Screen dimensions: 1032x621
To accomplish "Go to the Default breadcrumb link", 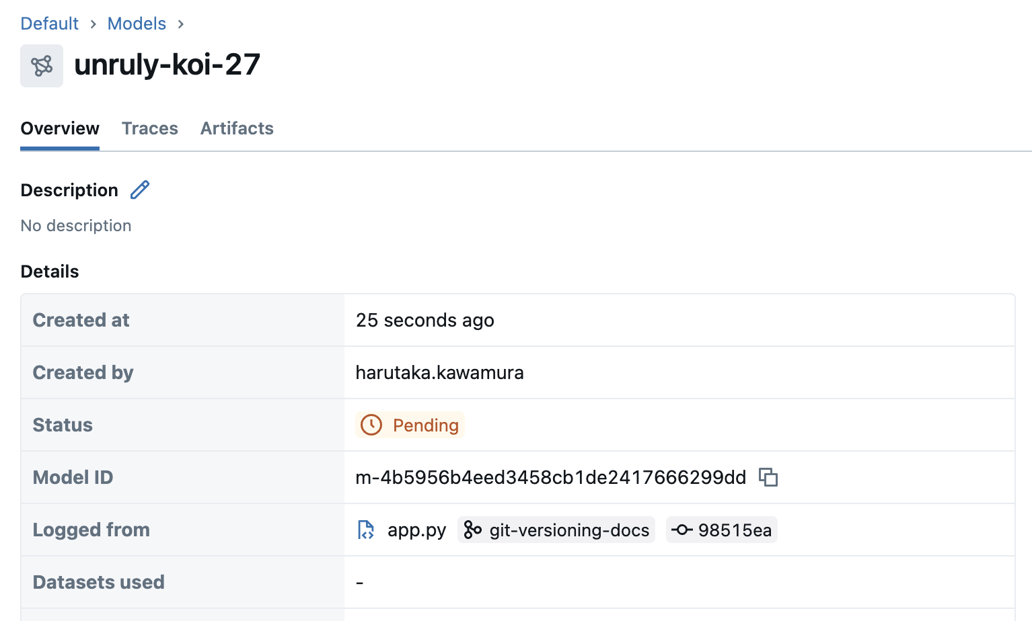I will 49,24.
